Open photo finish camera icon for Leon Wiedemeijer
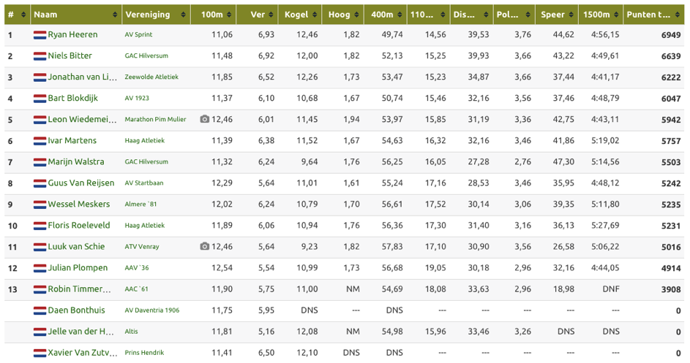 (x=205, y=119)
